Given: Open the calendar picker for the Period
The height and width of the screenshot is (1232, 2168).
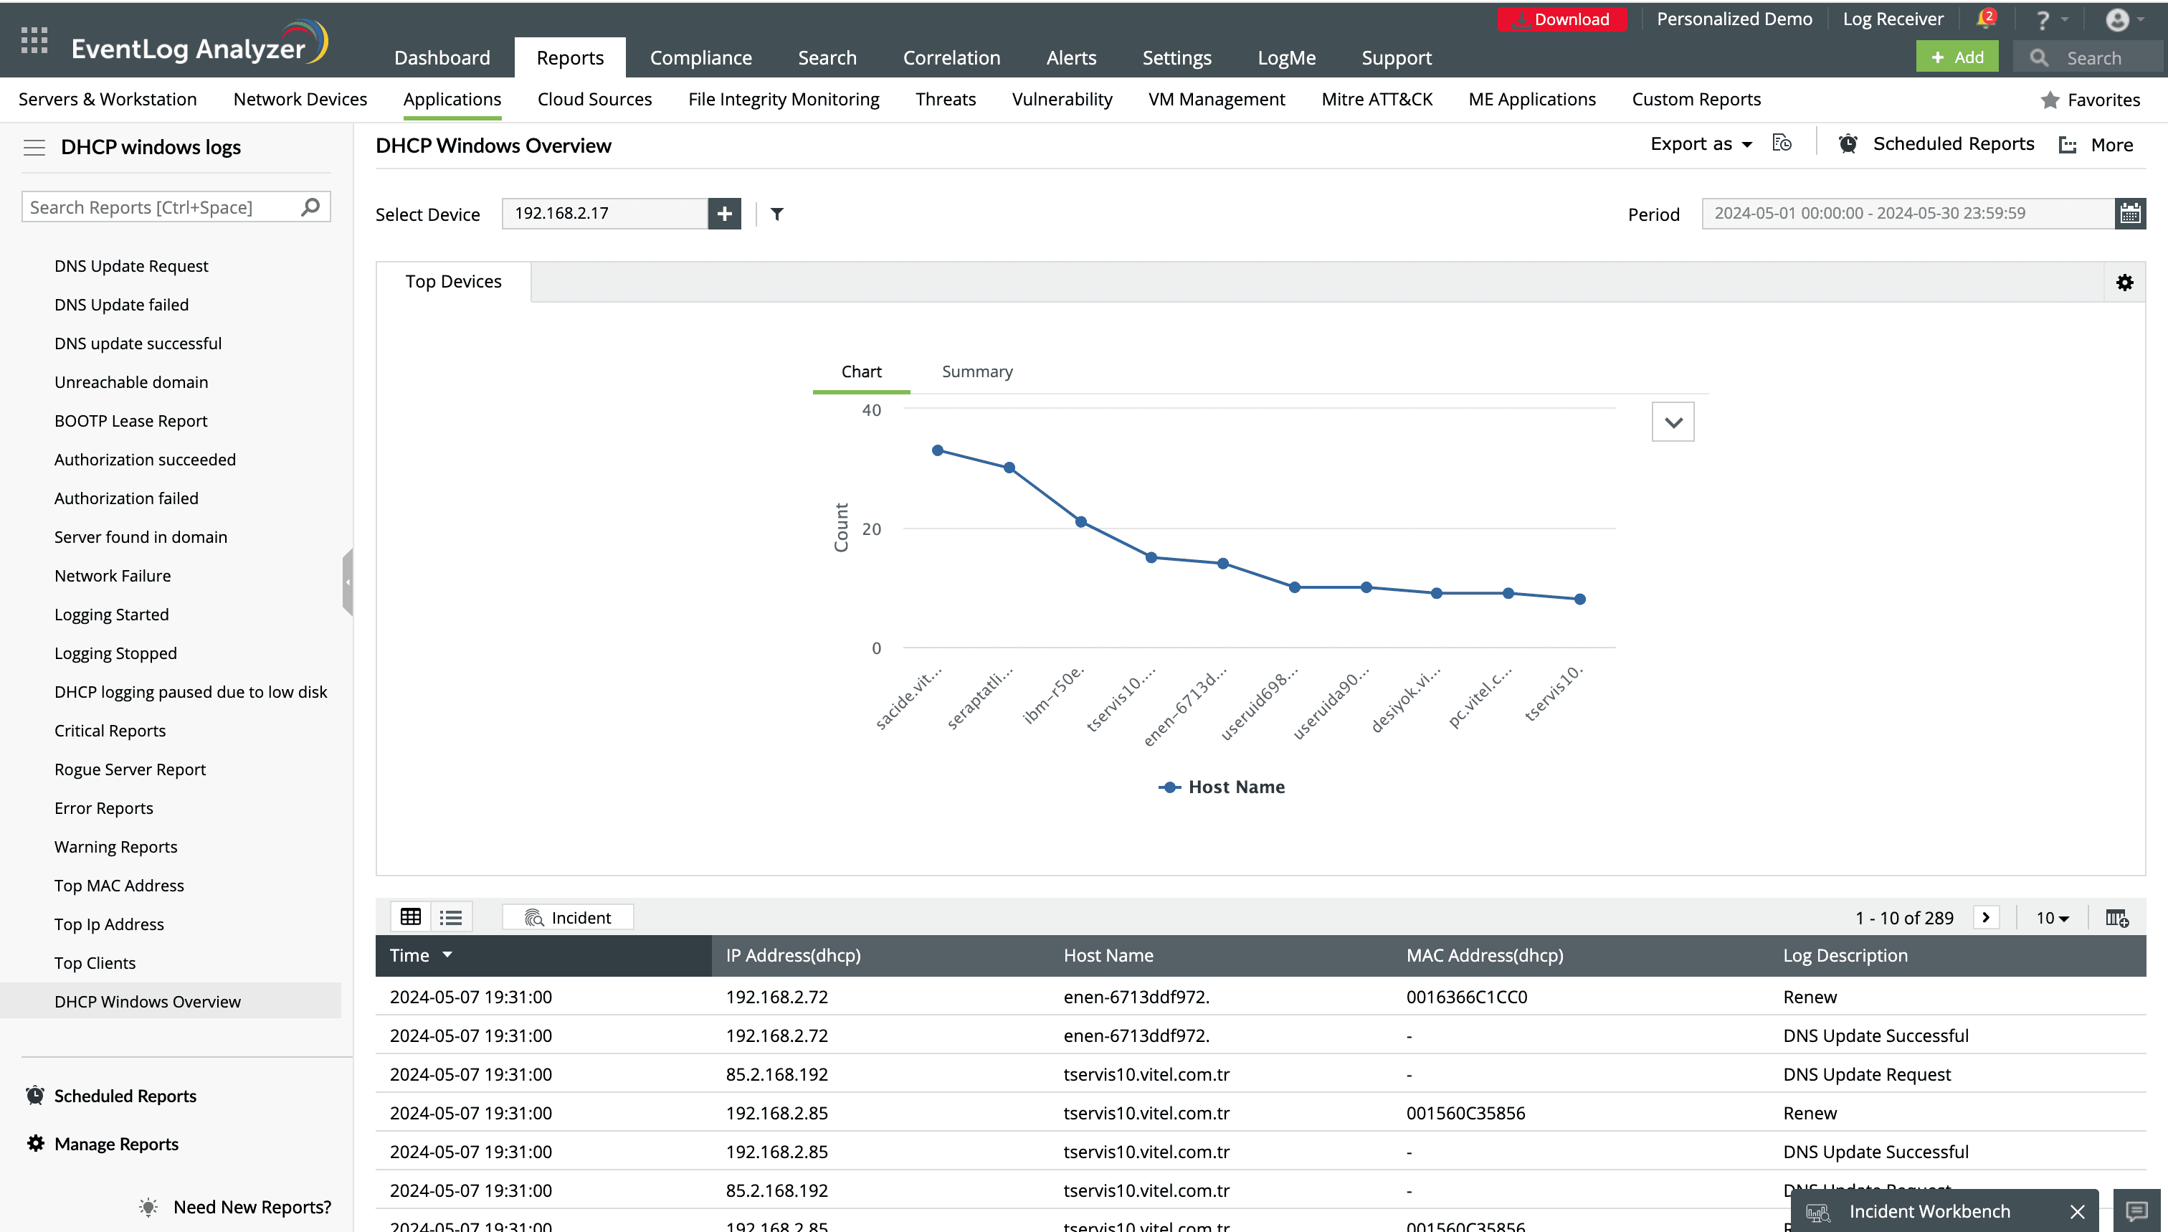Looking at the screenshot, I should point(2129,213).
